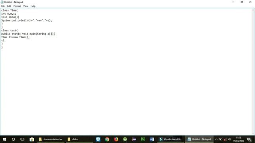Switch to documentation lec folder window
This screenshot has width=255, height=143.
click(x=51, y=139)
